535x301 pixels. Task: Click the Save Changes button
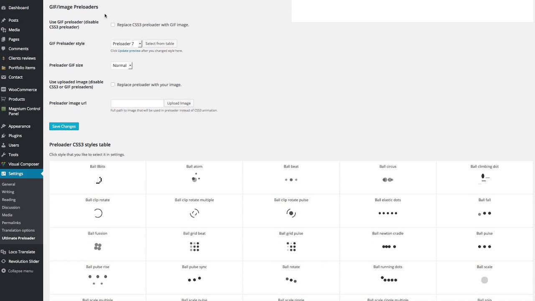[64, 126]
